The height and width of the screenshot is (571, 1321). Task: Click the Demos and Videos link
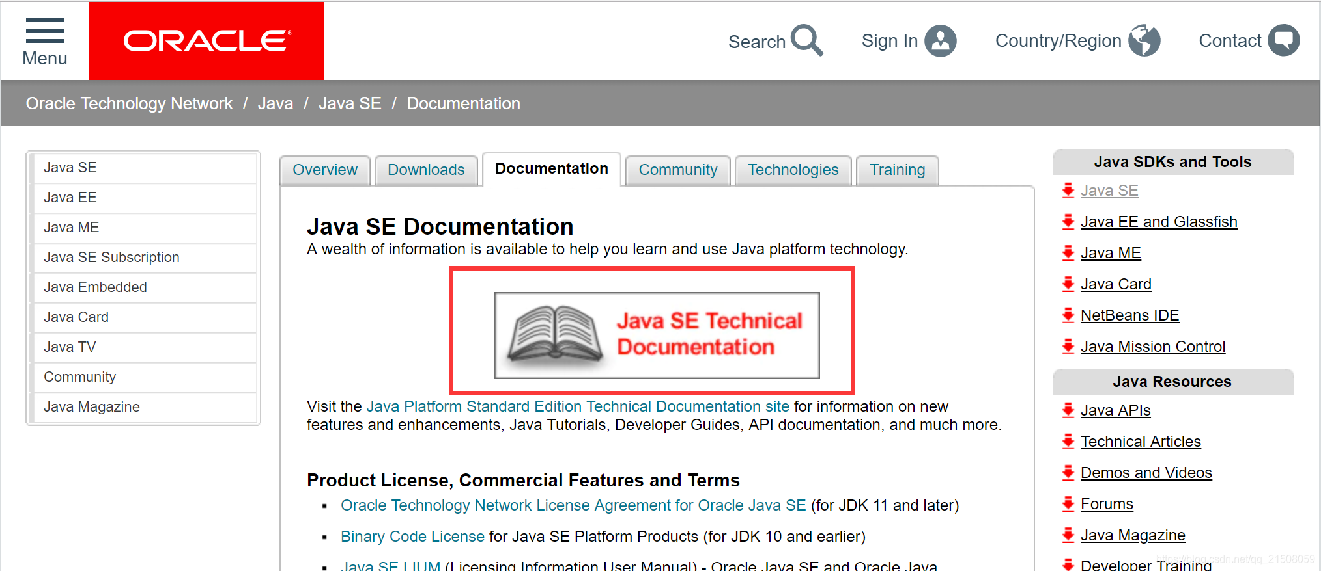coord(1146,473)
